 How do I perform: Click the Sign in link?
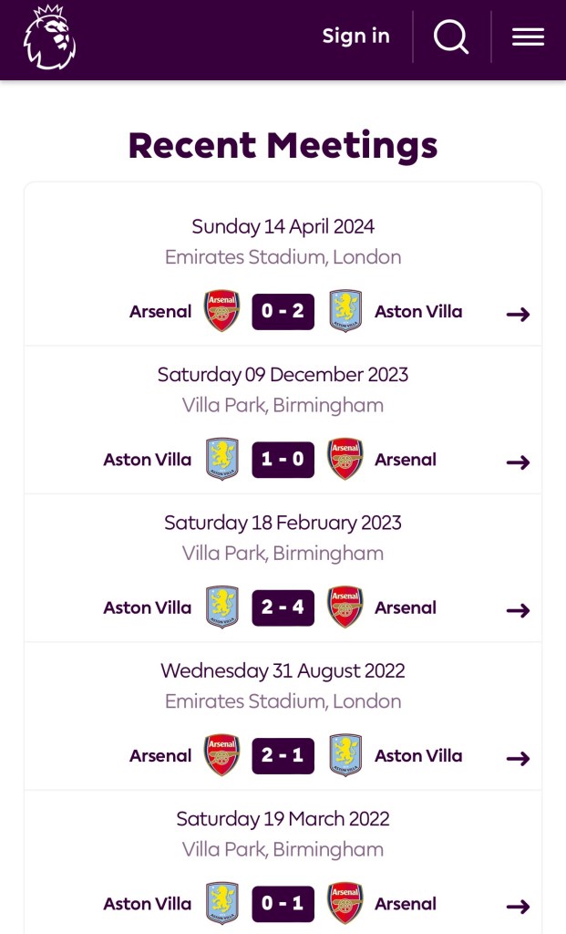[355, 36]
